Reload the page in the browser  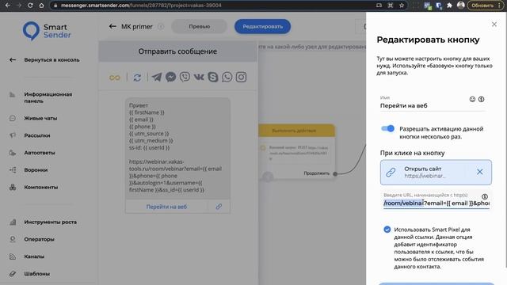click(x=30, y=6)
